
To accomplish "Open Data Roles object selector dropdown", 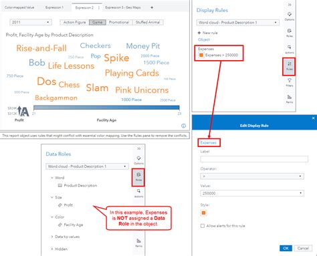I will tap(87, 166).
